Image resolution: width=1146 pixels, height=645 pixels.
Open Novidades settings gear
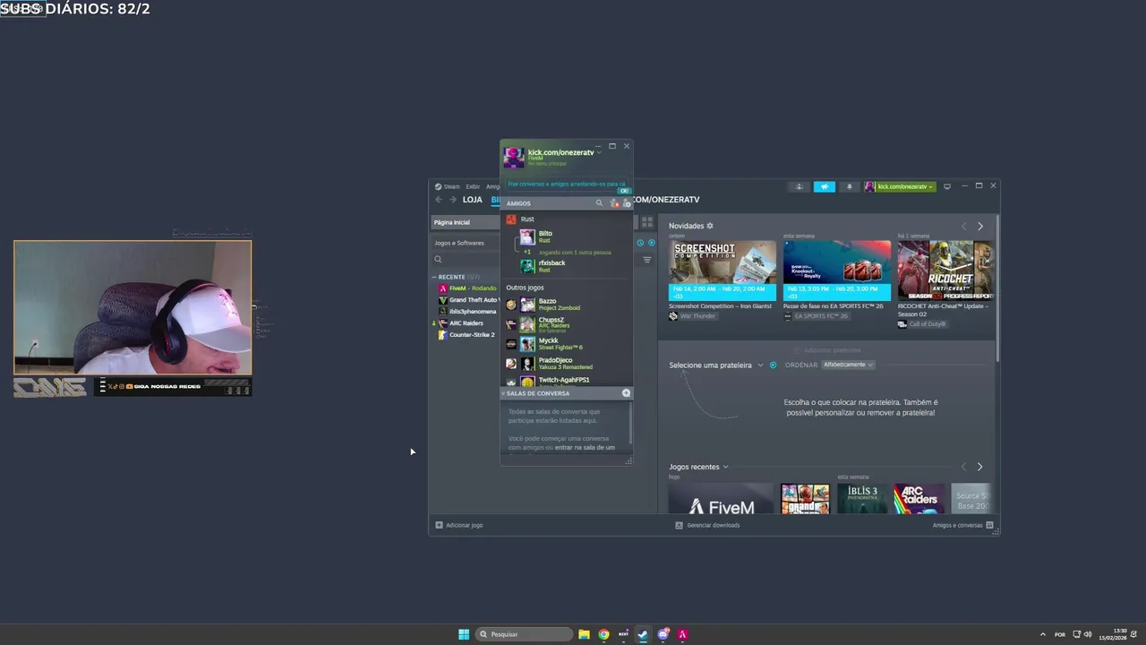click(x=710, y=226)
